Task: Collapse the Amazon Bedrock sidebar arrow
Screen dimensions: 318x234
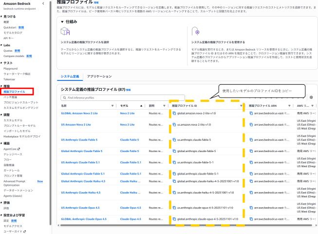Action: [43, 3]
